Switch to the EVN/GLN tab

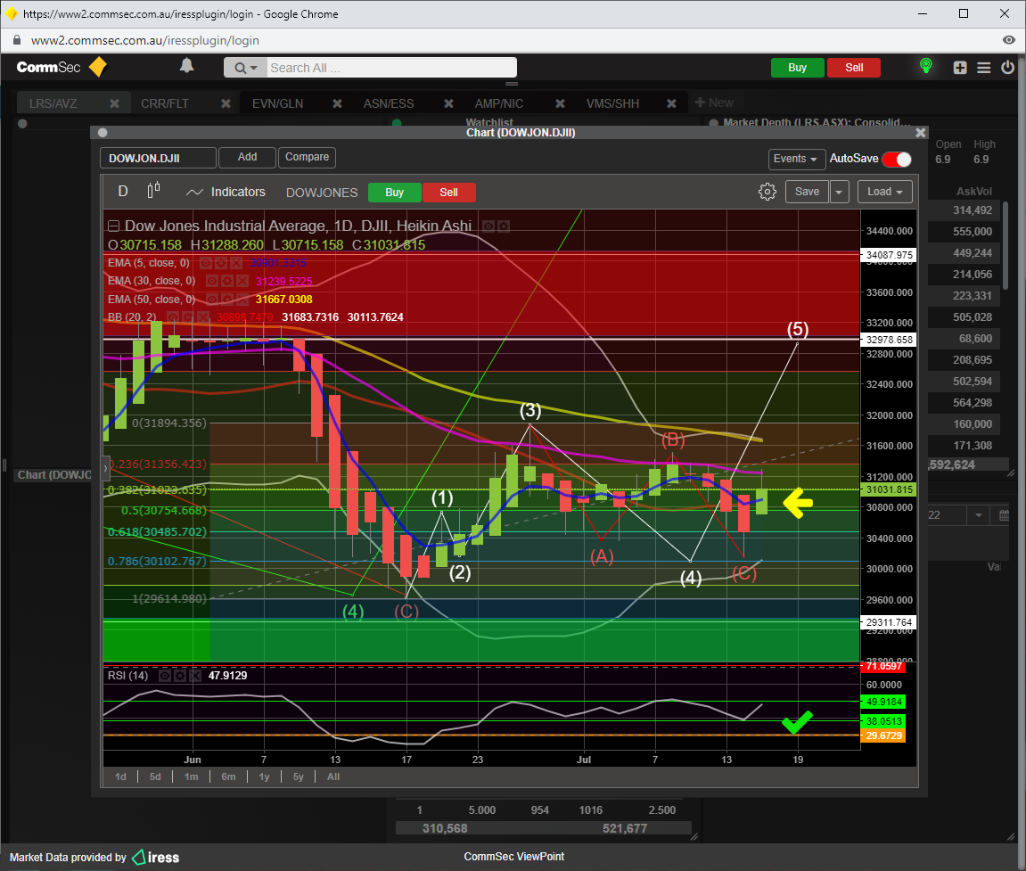click(x=277, y=103)
